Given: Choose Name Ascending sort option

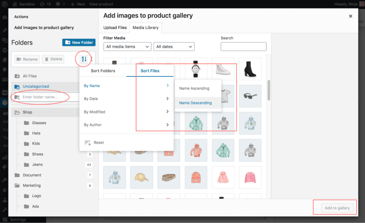Looking at the screenshot, I should pyautogui.click(x=194, y=88).
